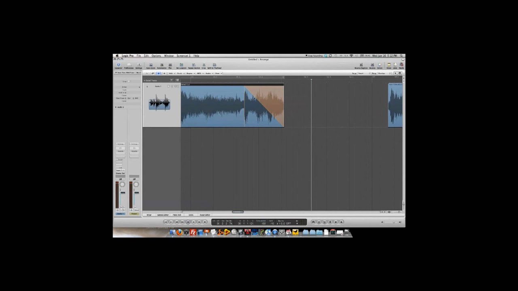Open the Drag mode dropdown
Screen dimensions: 518x291
tap(384, 73)
